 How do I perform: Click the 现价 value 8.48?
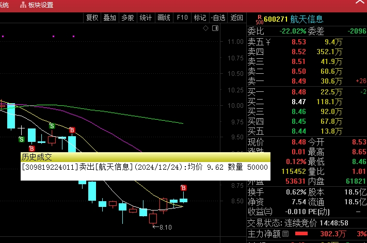click(299, 142)
